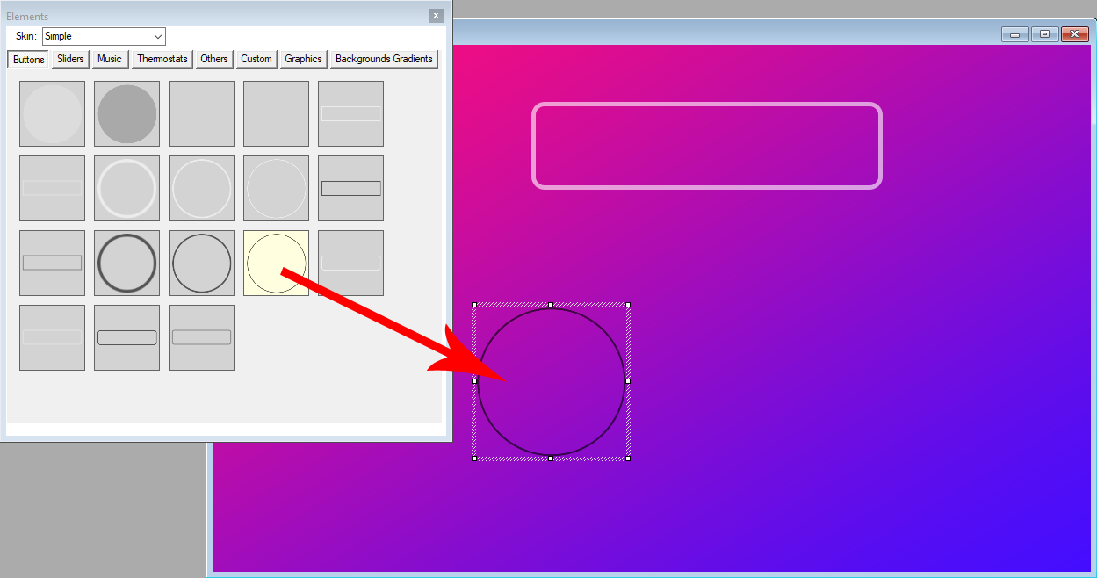The width and height of the screenshot is (1097, 578).
Task: Click the white rounded rectangle on canvas
Action: coord(707,105)
